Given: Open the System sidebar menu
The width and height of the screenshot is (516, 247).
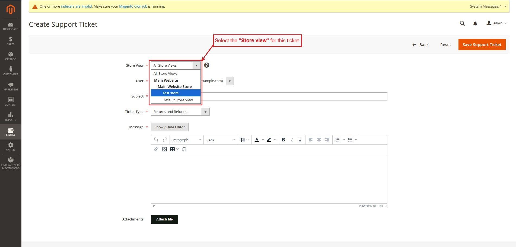Looking at the screenshot, I should coord(11,147).
